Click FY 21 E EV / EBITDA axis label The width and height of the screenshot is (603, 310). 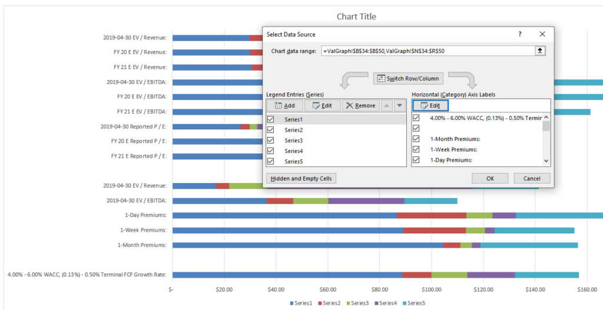[x=143, y=111]
